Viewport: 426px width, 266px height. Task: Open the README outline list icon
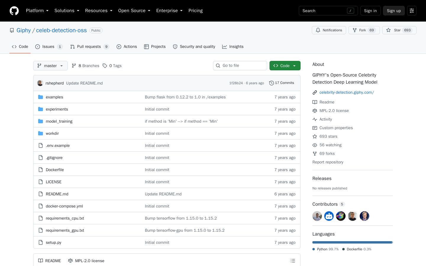pos(293,261)
